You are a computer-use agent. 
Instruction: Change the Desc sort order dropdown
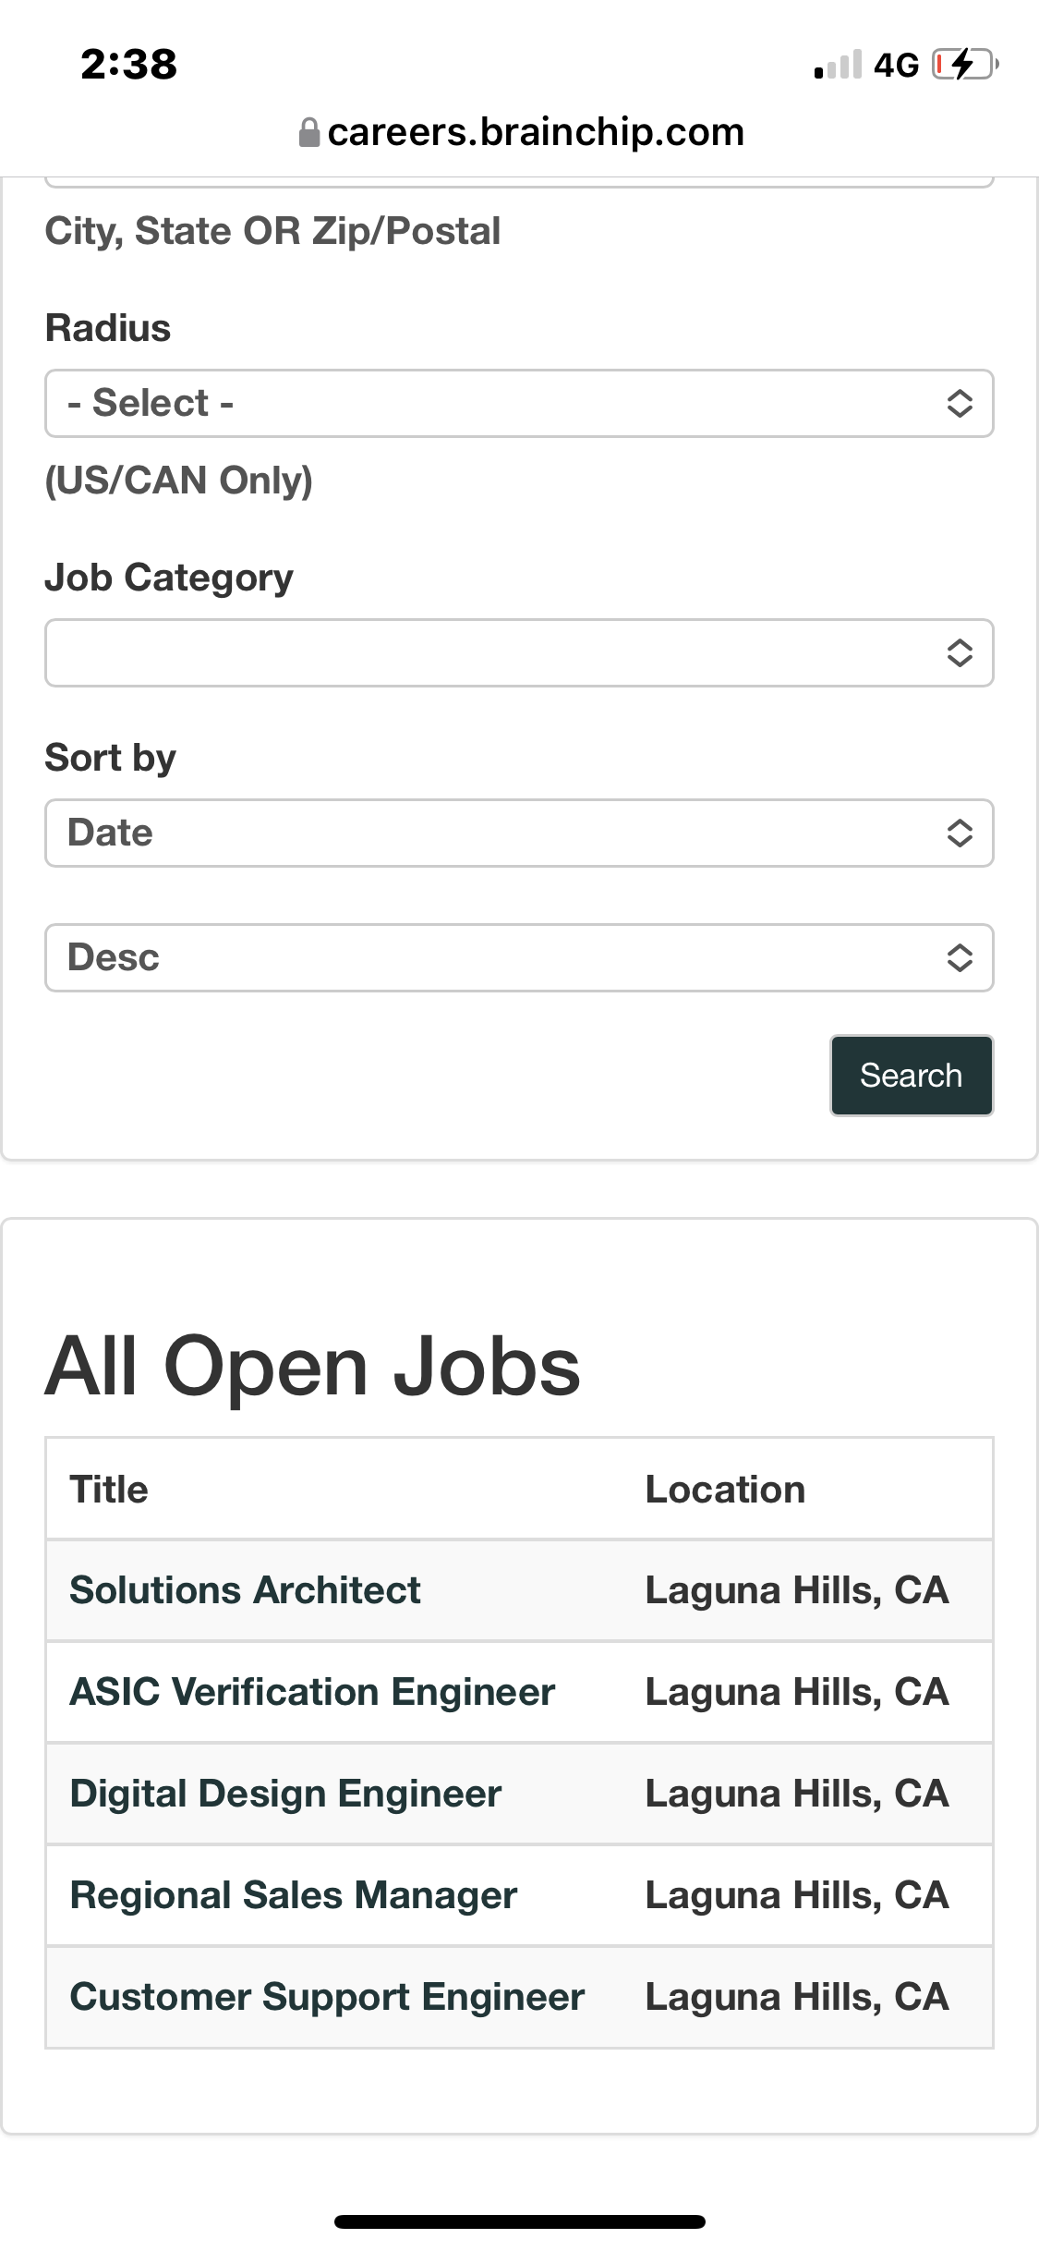point(519,958)
